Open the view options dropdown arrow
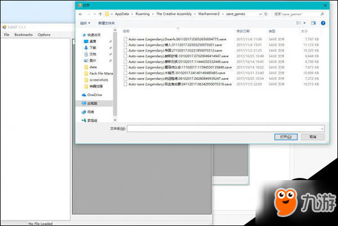338x226 pixels. click(x=304, y=23)
